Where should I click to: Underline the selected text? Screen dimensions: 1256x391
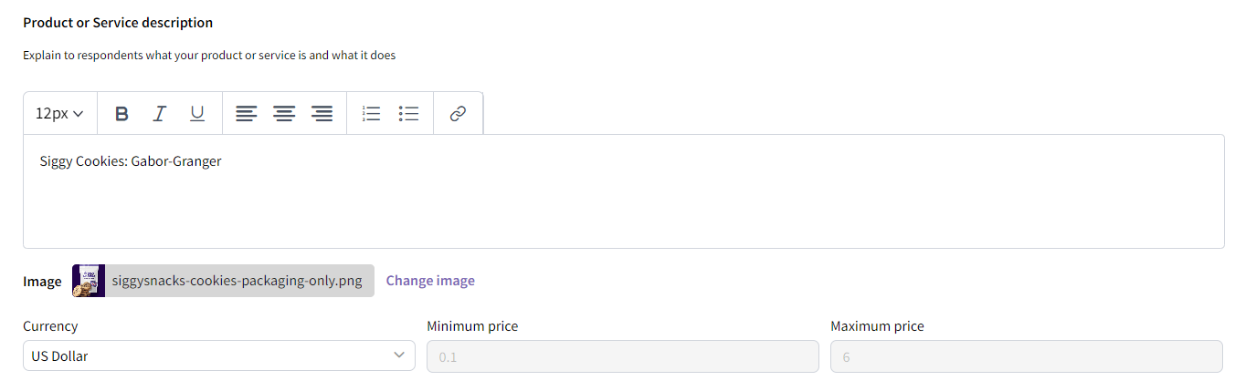tap(197, 114)
